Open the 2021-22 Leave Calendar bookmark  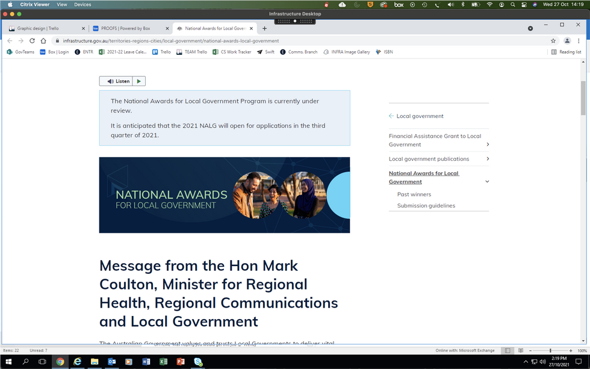pyautogui.click(x=123, y=52)
